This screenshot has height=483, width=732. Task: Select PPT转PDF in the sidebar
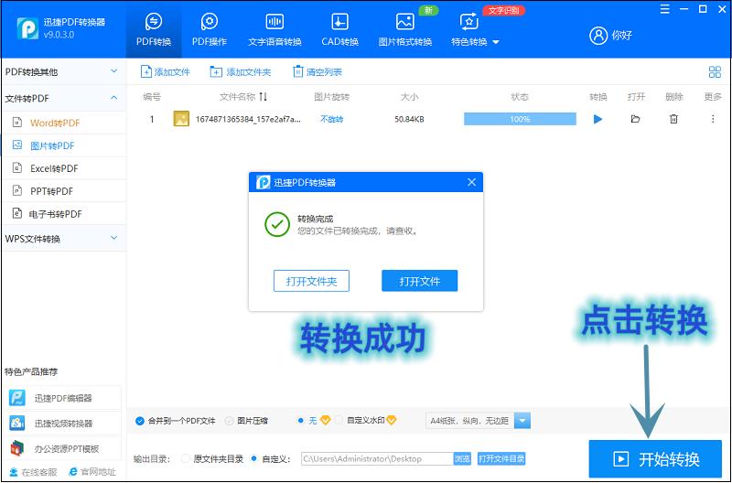(x=63, y=191)
